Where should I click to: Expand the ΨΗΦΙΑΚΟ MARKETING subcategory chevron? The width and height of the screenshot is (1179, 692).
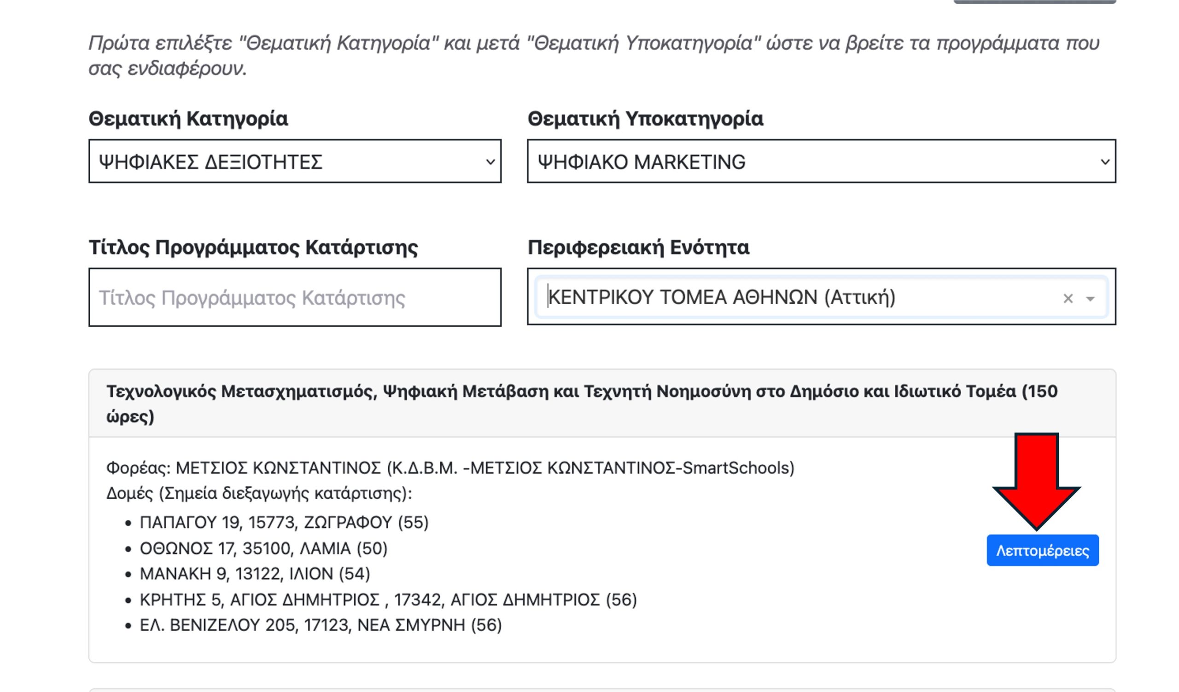point(1104,162)
